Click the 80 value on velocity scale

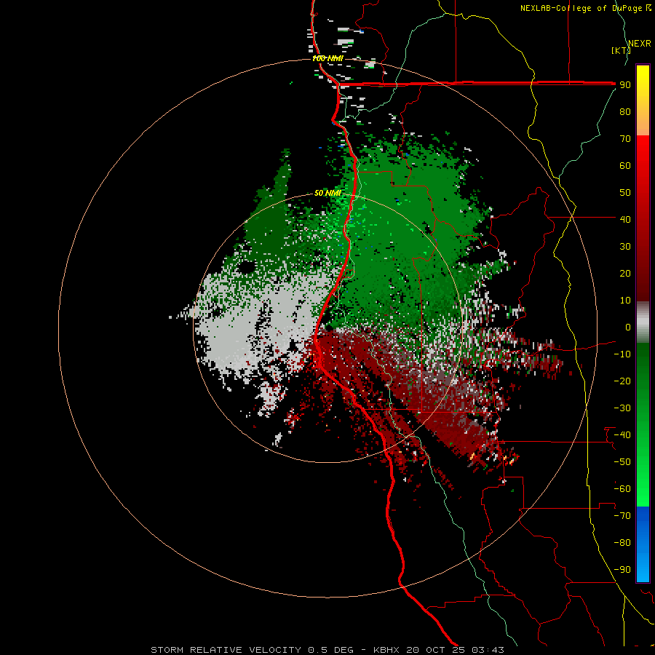click(x=625, y=111)
